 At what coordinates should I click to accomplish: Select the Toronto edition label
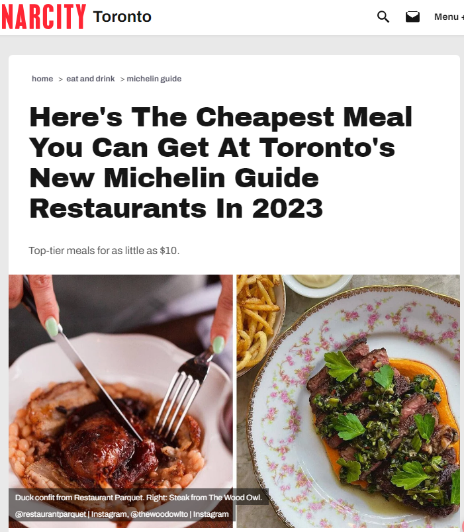click(122, 17)
